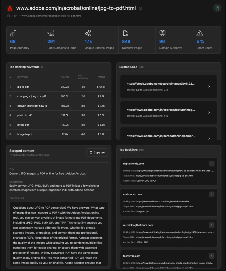226x271 pixels.
Task: Select the 'photo pdf' keyword row
Action: click(x=59, y=125)
